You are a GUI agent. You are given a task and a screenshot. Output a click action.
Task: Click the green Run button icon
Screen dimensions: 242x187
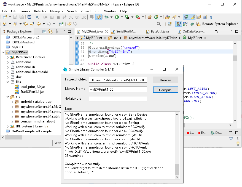117,17
